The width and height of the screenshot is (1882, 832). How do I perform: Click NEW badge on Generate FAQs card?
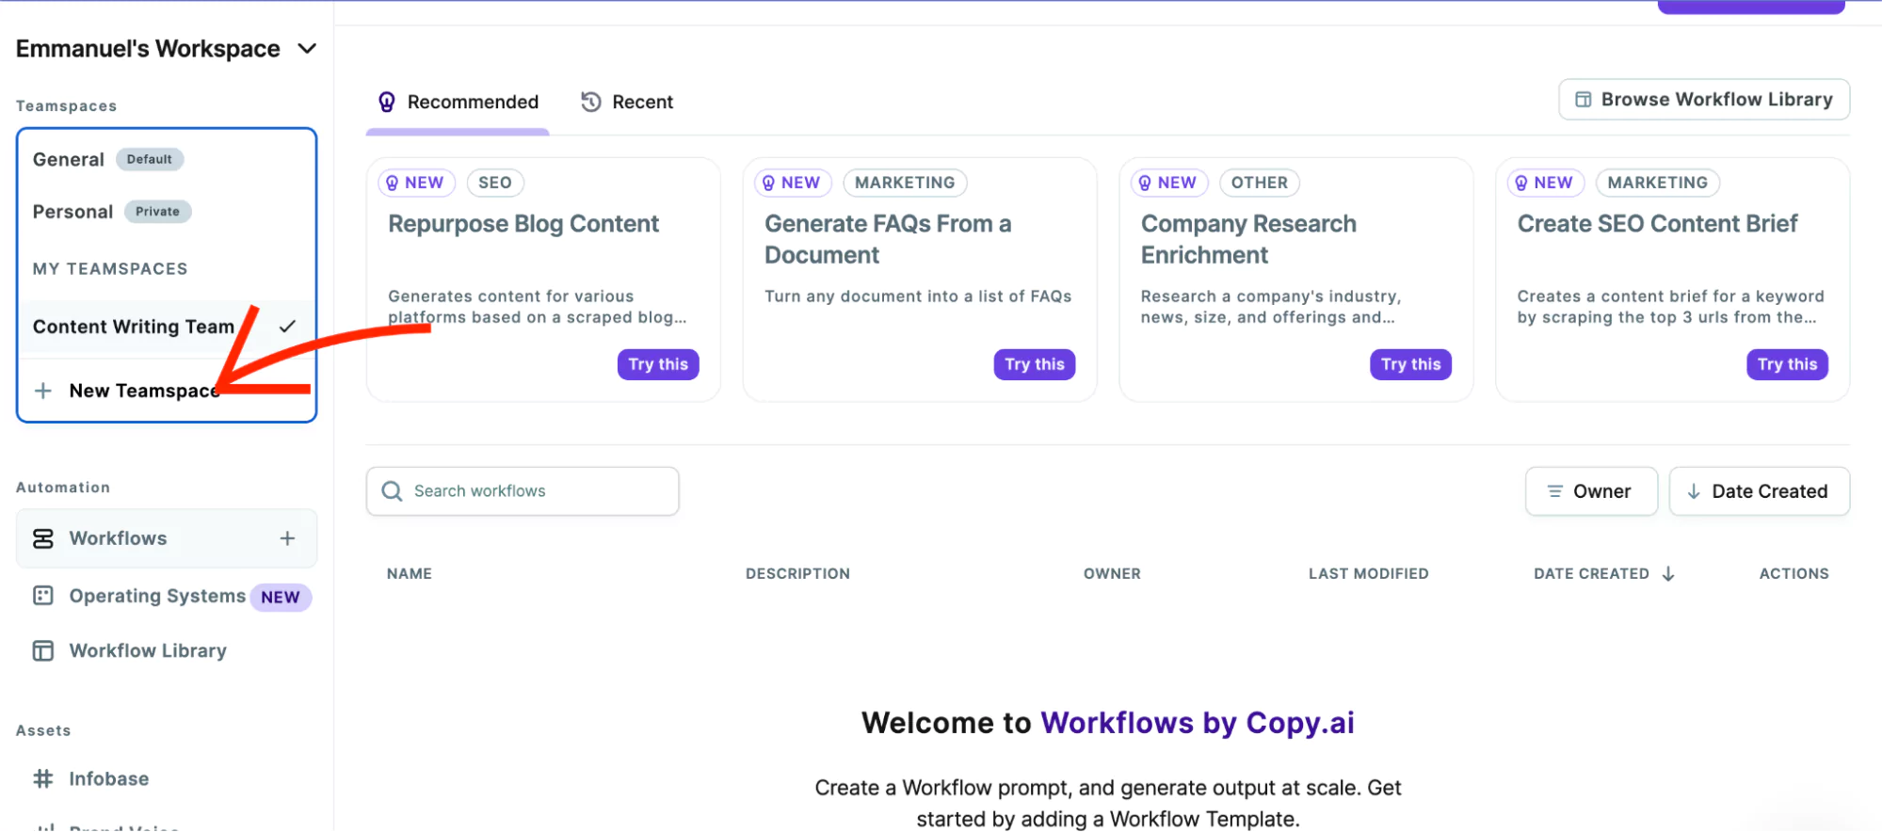(793, 183)
